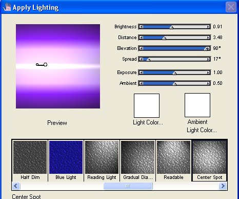Click the Spread value 17°
The image size is (239, 199).
coord(217,59)
